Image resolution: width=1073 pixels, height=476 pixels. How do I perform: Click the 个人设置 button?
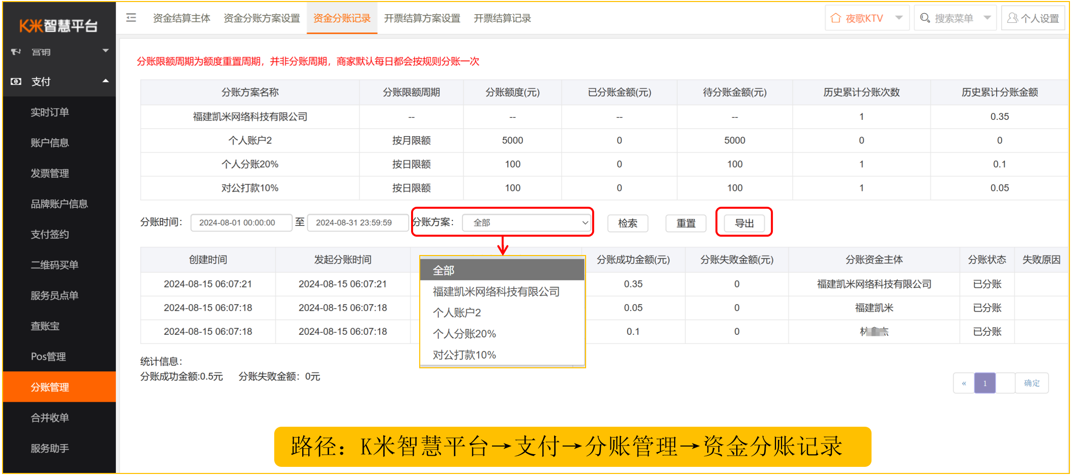(x=1033, y=18)
